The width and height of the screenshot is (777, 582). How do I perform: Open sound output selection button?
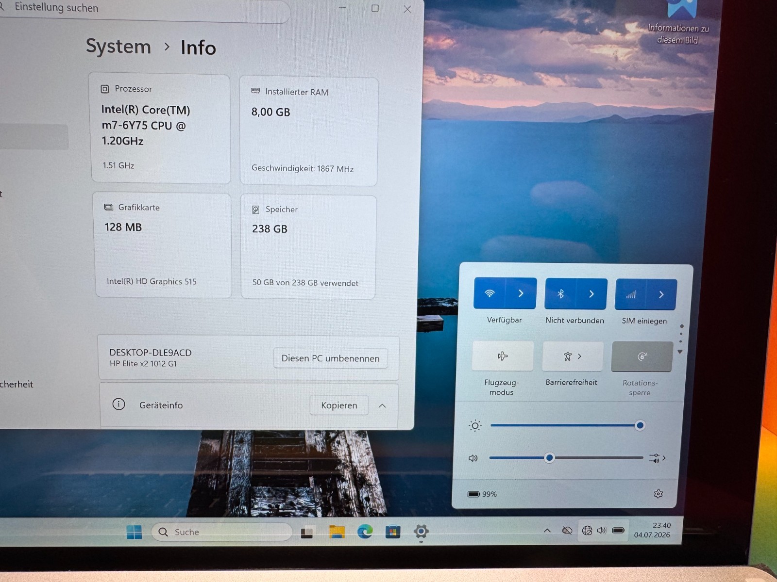coord(658,458)
